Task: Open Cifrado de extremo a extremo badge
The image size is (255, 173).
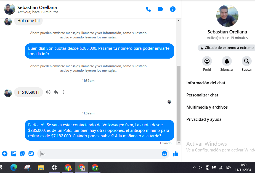Action: click(227, 48)
